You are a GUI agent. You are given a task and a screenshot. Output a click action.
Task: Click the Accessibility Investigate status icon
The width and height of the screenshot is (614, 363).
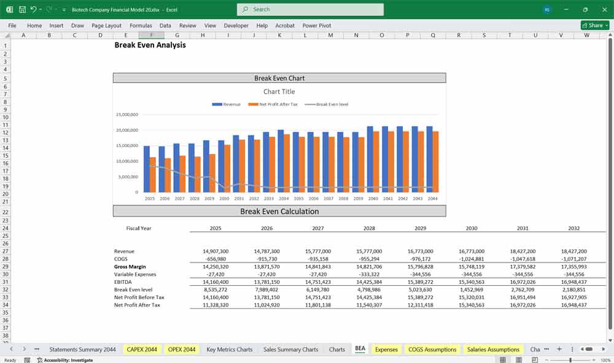click(x=41, y=360)
